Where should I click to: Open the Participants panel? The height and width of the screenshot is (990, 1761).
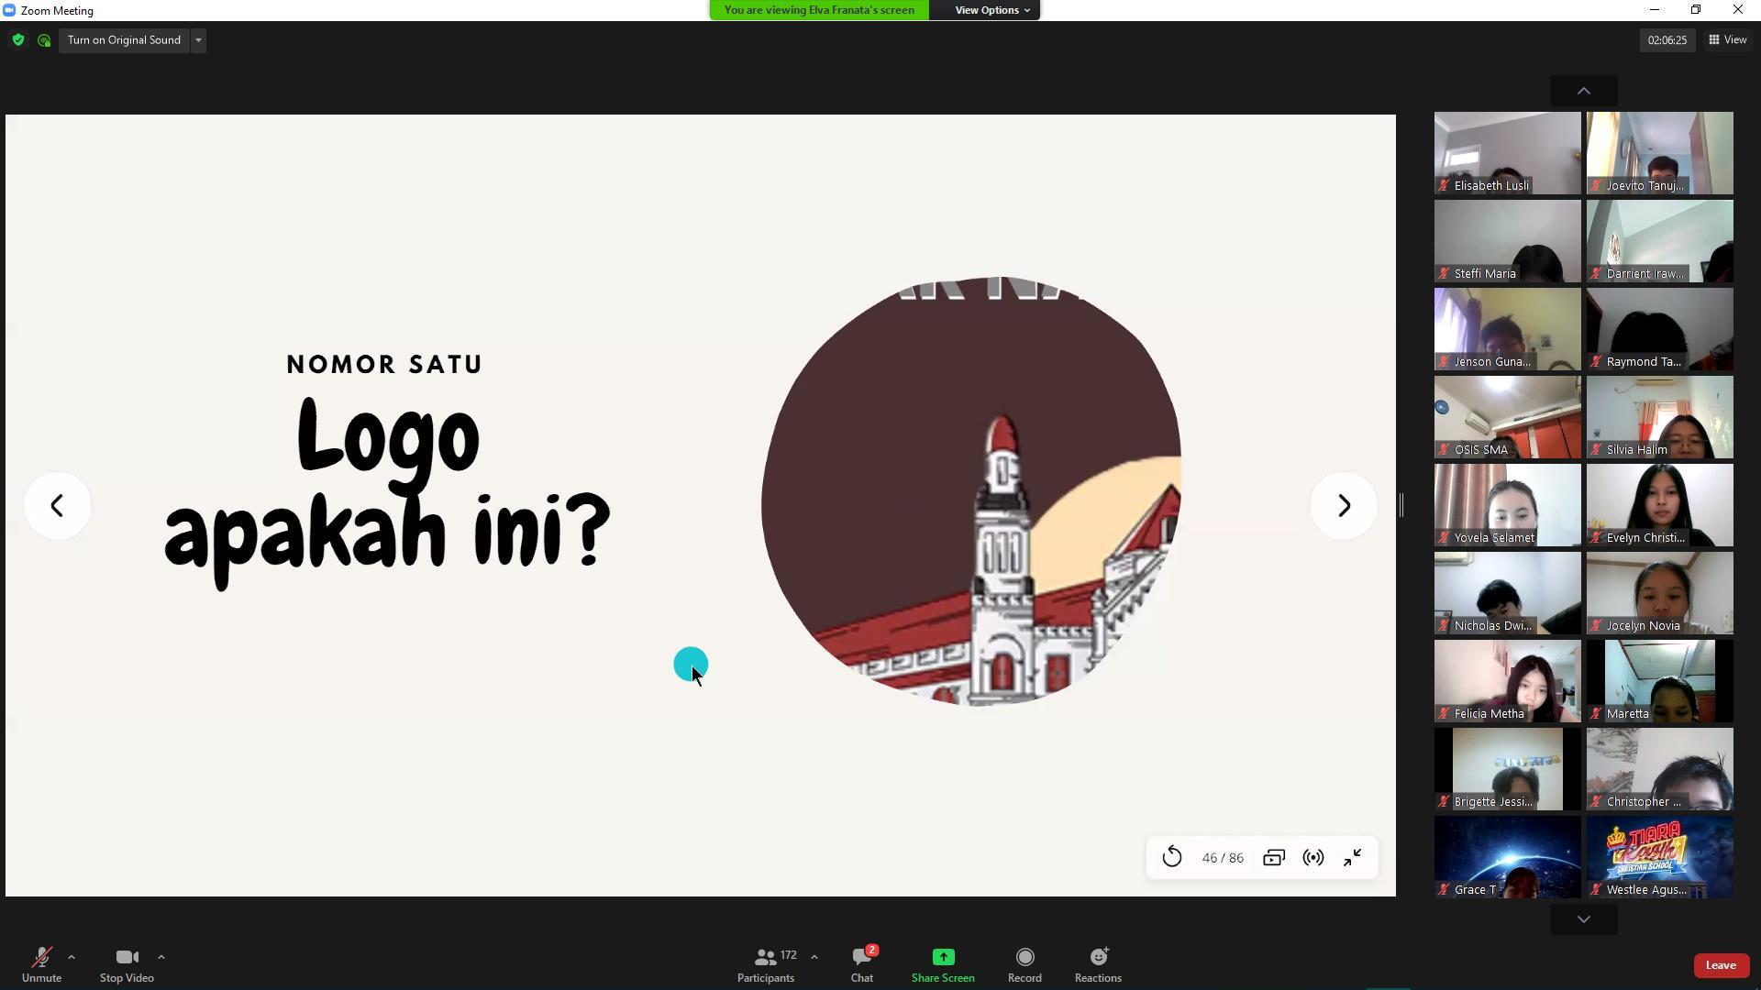tap(766, 964)
